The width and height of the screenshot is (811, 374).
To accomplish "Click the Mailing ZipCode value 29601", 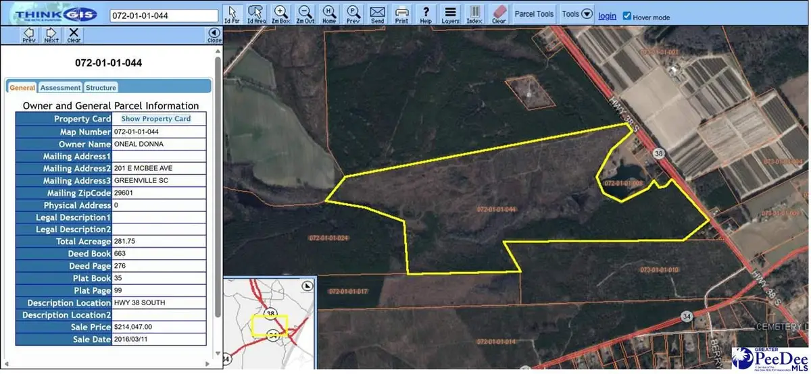I will [124, 192].
